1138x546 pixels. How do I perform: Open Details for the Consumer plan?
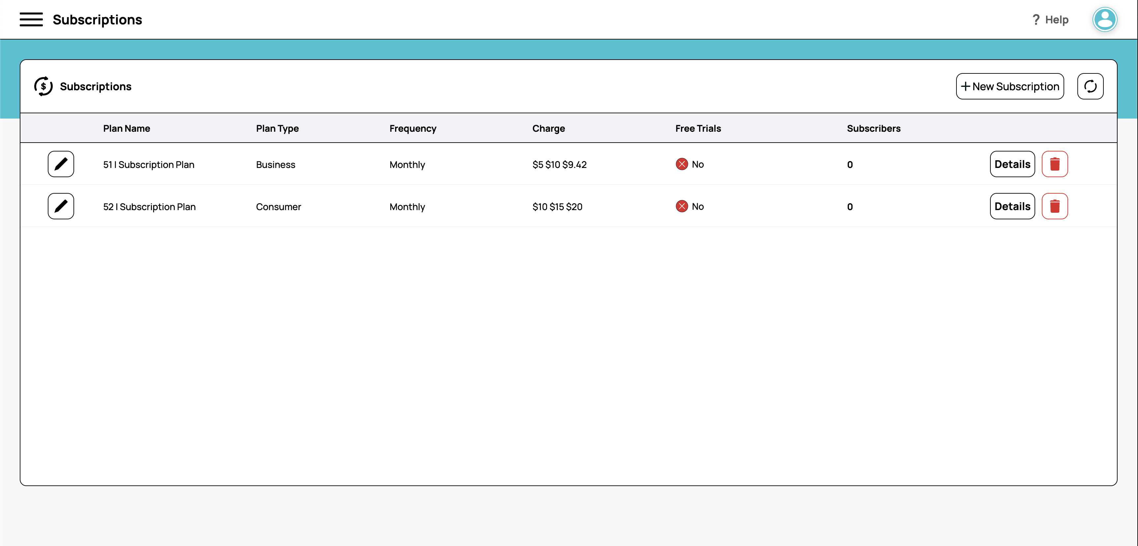[x=1012, y=206]
